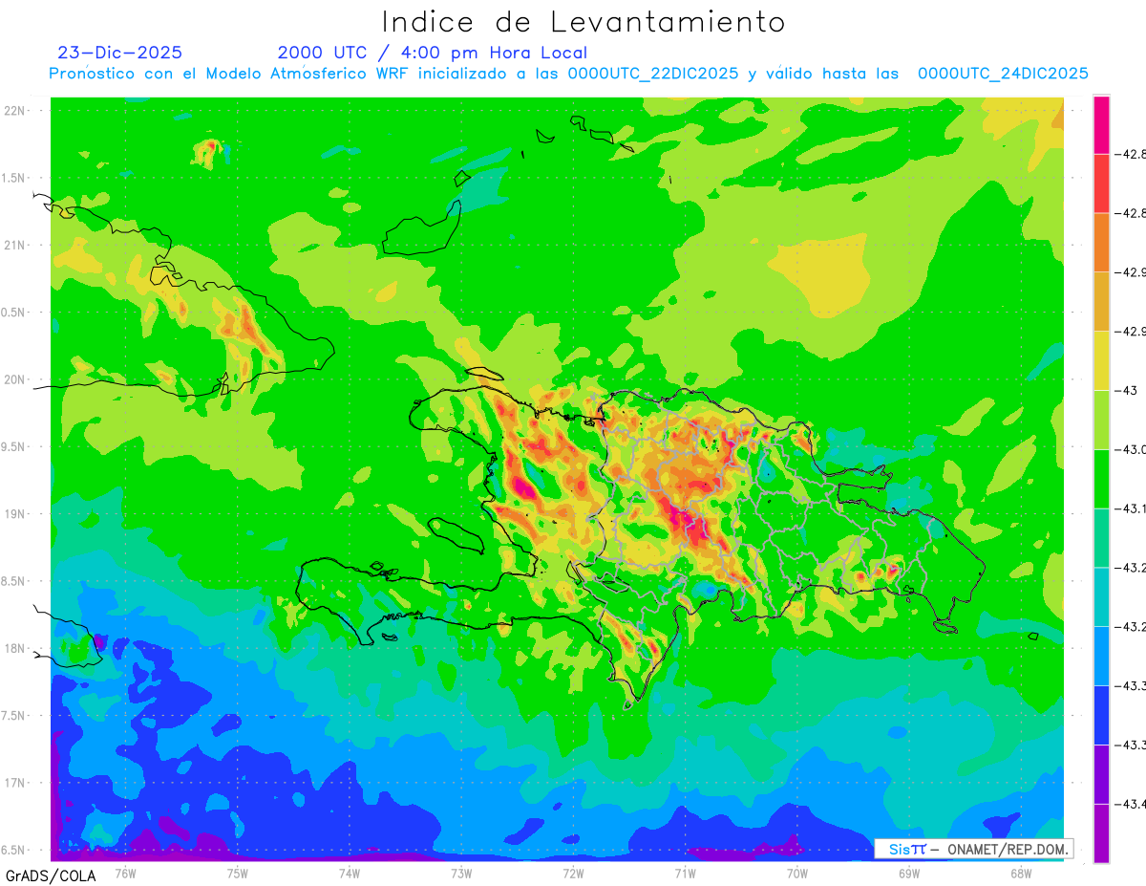Viewport: 1146px width, 886px height.
Task: Select the '0000UTC_22DIC2025' initialization time
Action: click(x=653, y=74)
